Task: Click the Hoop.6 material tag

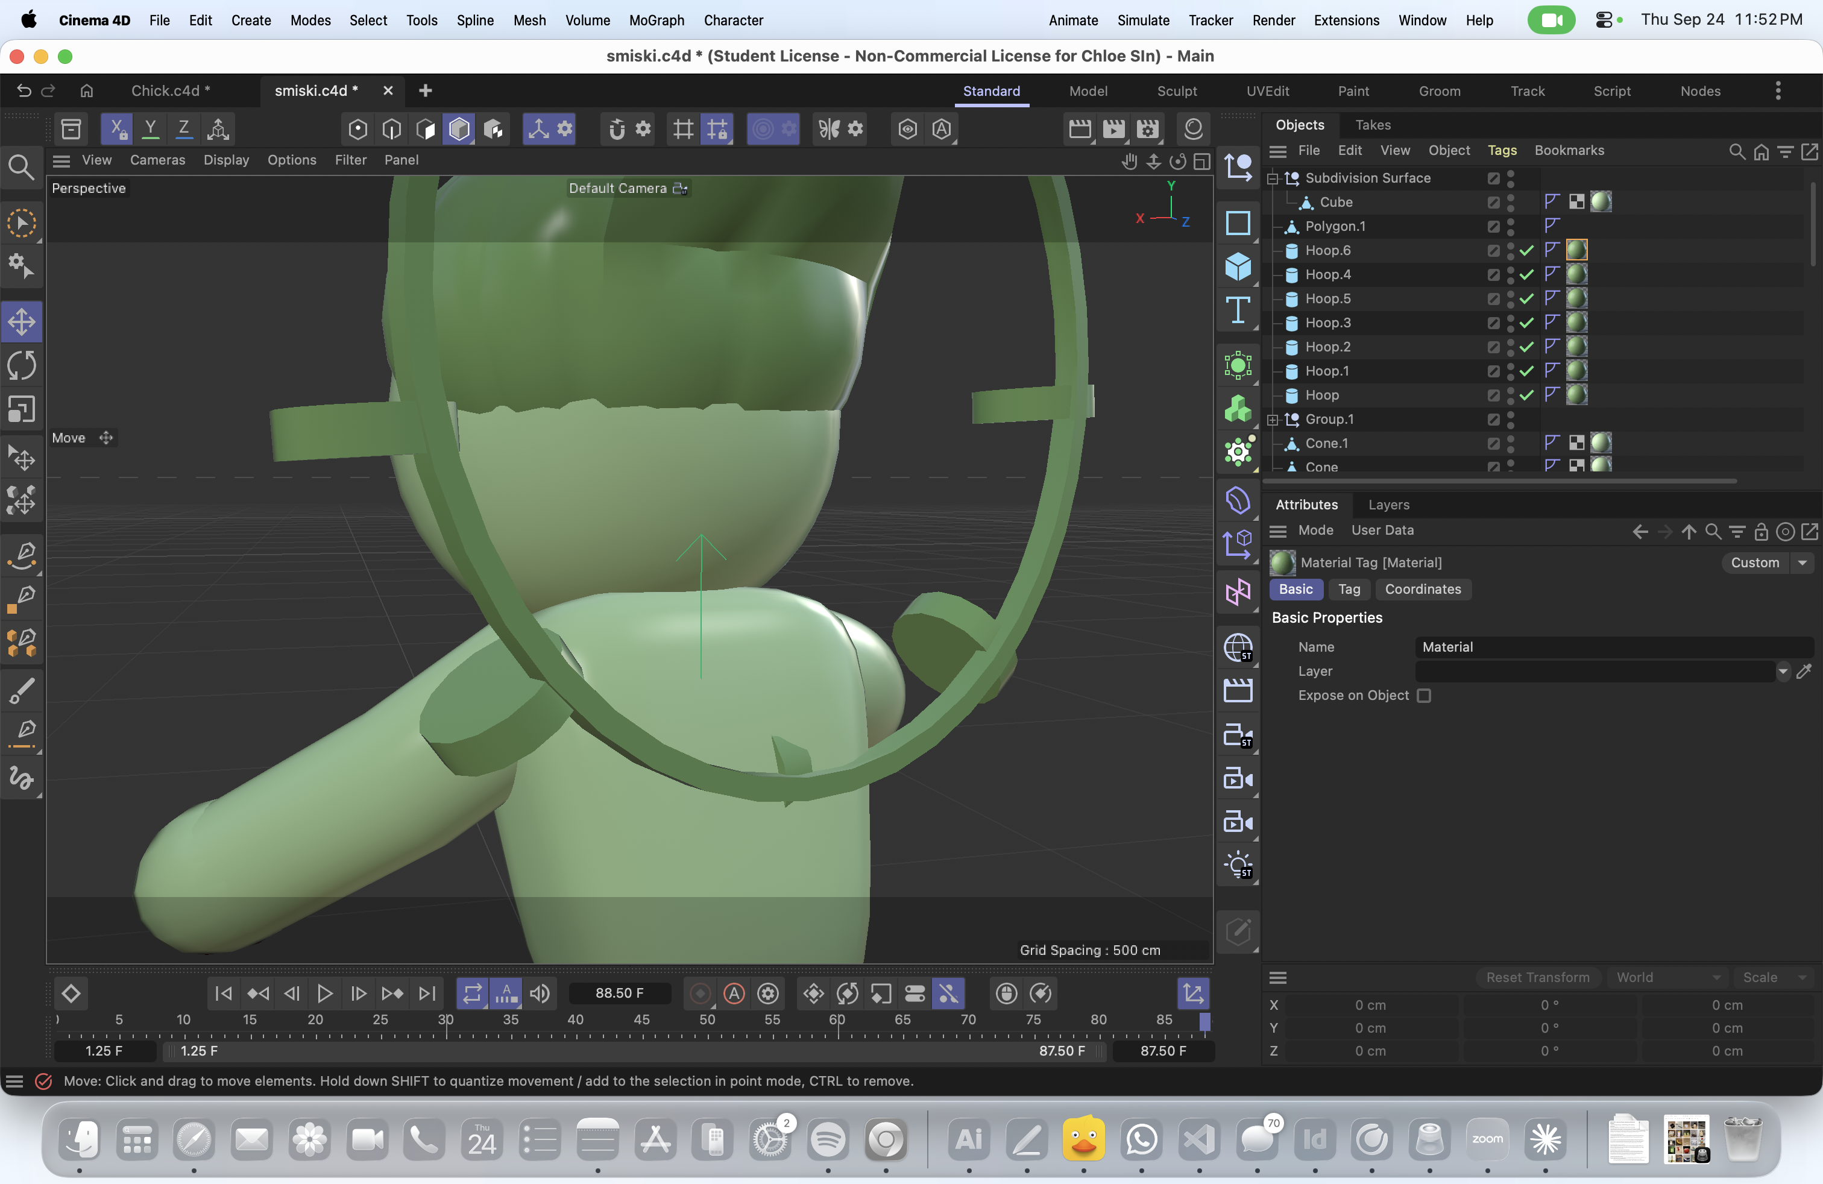Action: coord(1576,250)
